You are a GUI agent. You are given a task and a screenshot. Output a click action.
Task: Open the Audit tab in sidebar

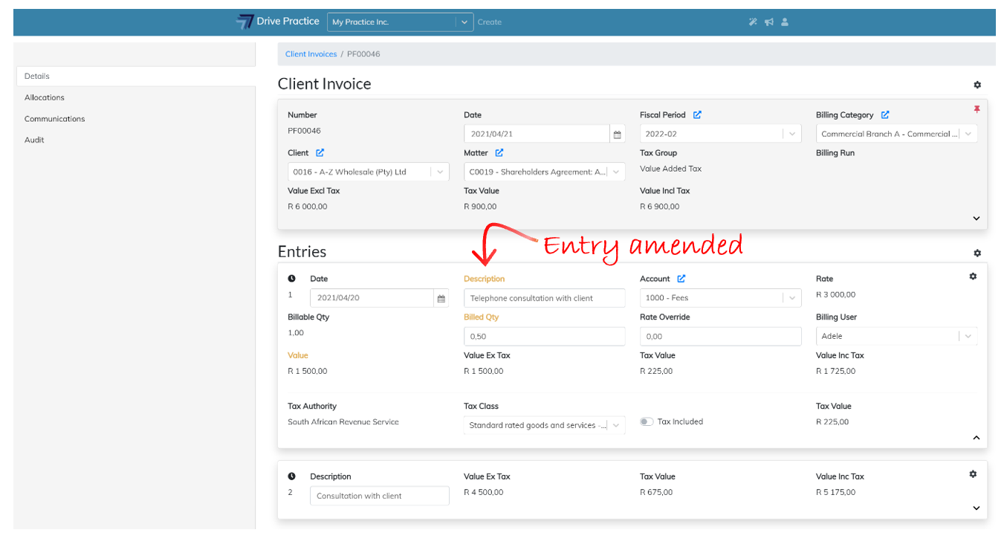pos(34,140)
